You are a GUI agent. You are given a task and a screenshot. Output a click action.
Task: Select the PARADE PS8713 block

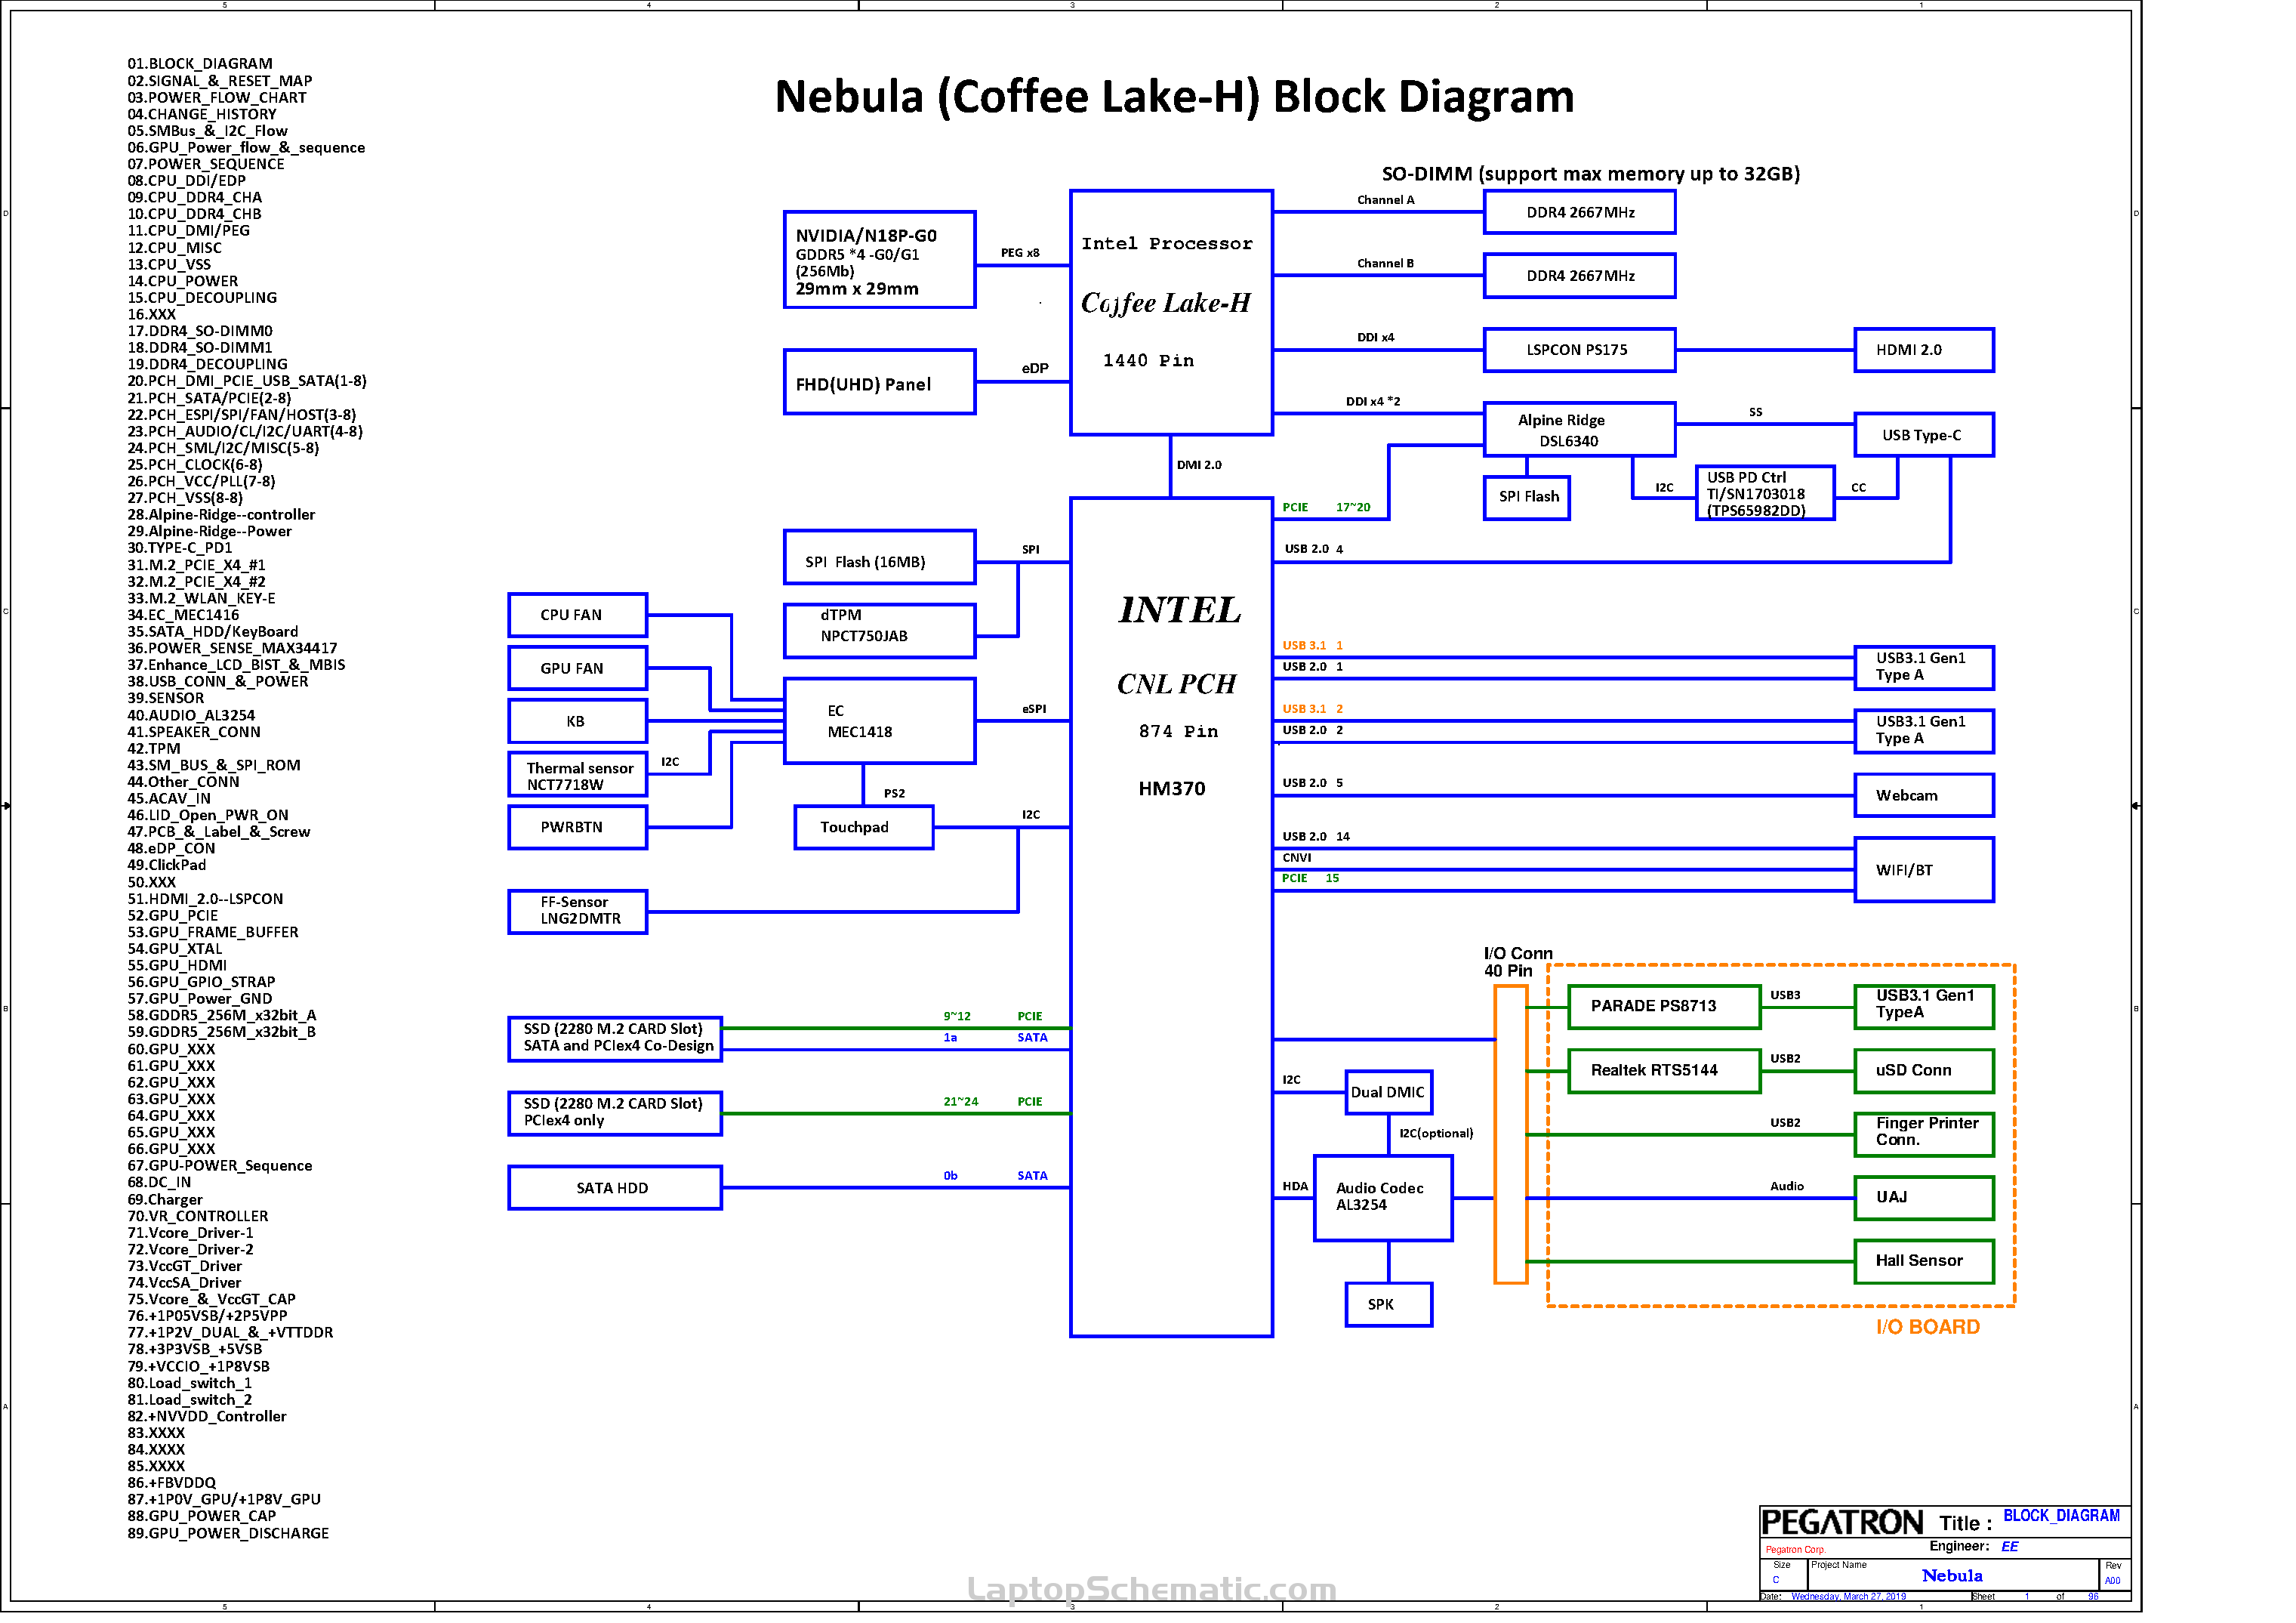[1666, 1008]
